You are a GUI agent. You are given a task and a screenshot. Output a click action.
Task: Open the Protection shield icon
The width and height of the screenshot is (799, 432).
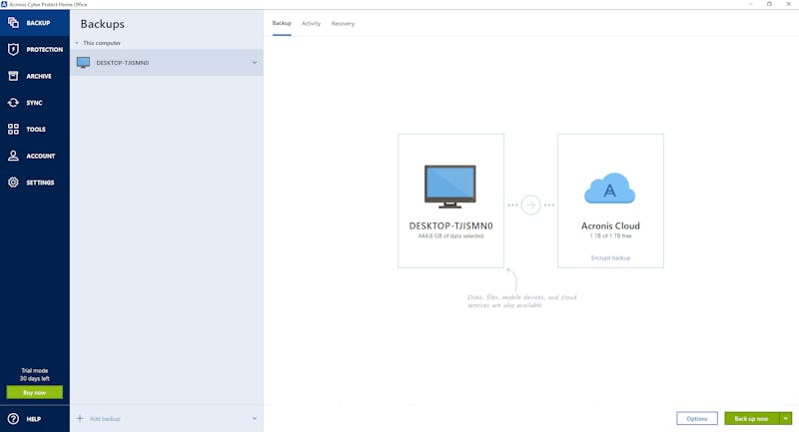pos(13,49)
